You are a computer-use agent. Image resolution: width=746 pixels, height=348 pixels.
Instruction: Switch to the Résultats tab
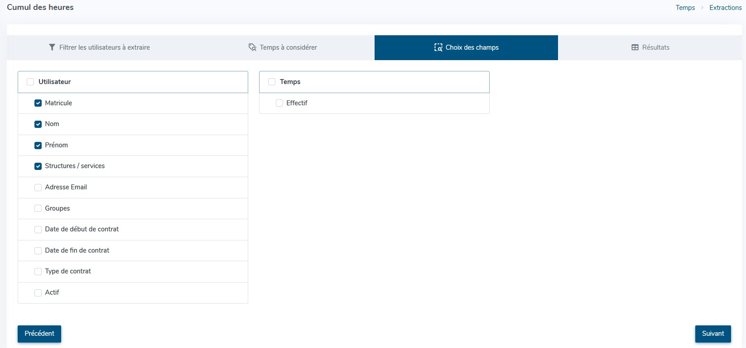click(655, 47)
